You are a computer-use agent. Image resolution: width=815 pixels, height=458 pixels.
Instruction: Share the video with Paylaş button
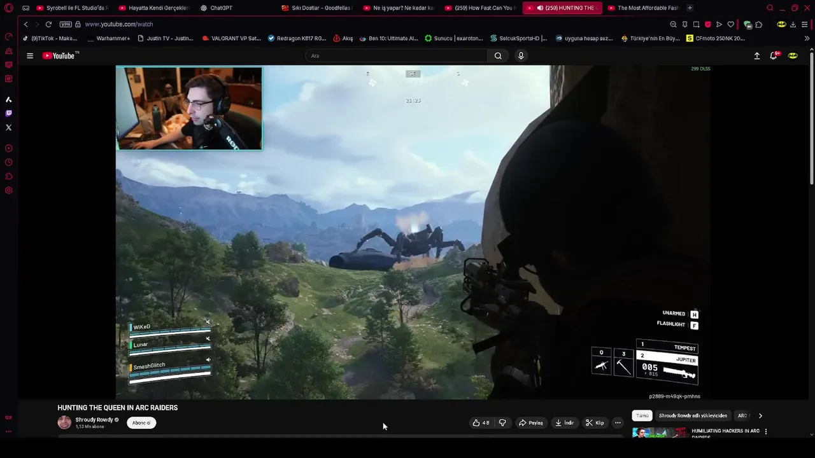(x=531, y=423)
